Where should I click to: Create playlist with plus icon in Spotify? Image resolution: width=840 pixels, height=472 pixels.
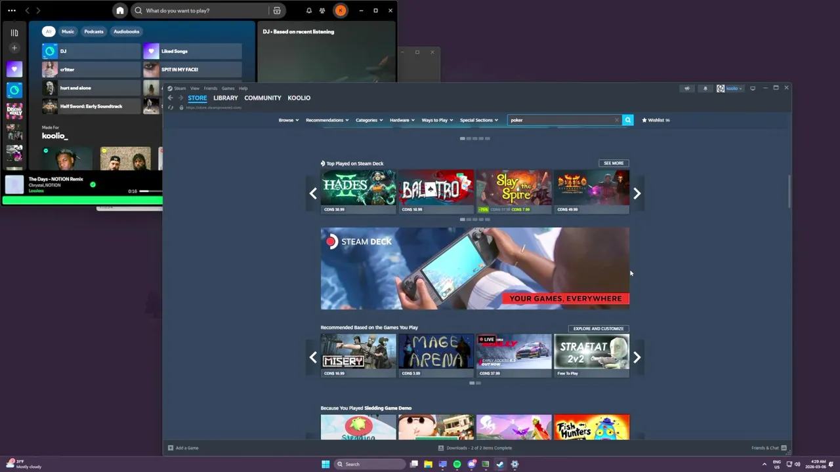14,48
